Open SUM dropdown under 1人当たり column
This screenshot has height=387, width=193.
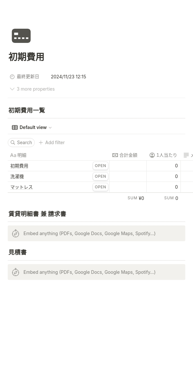click(171, 198)
